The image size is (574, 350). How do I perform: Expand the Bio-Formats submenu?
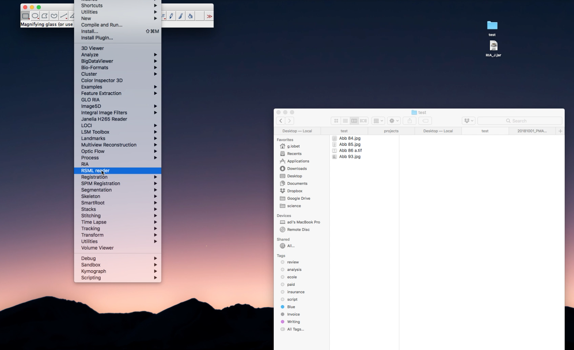click(x=118, y=67)
